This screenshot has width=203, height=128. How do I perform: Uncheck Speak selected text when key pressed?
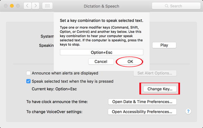pos(28,81)
